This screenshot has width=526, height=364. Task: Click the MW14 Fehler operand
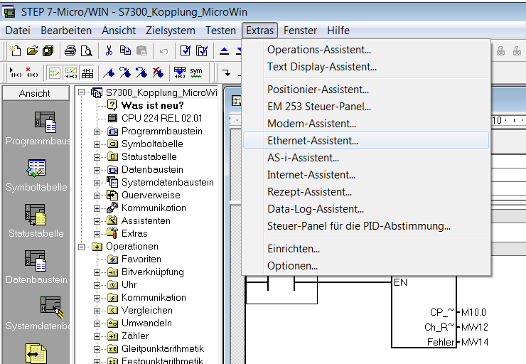pyautogui.click(x=475, y=342)
